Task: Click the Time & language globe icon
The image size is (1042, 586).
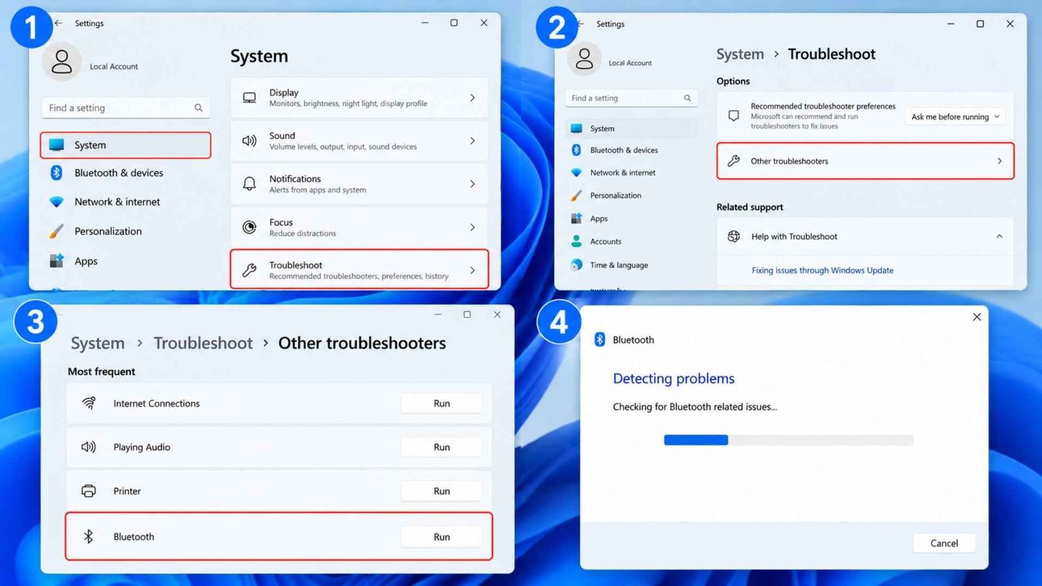Action: (x=576, y=265)
